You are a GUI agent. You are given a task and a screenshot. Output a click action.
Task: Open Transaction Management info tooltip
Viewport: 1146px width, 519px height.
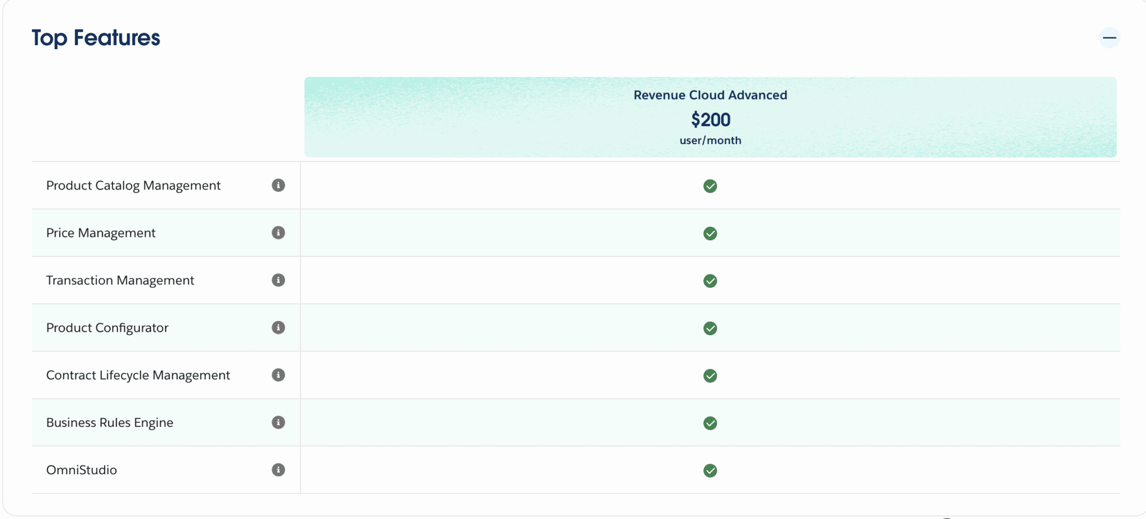tap(278, 280)
